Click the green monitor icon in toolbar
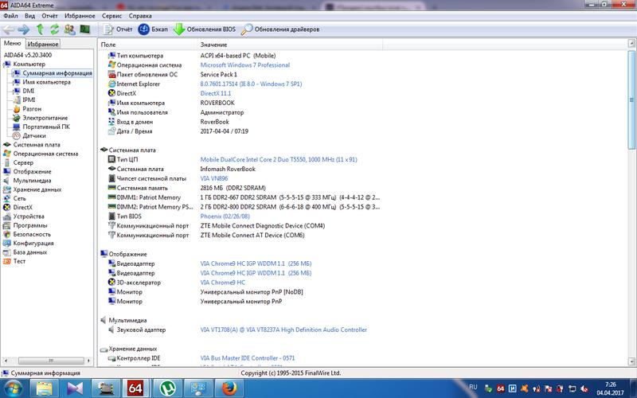The height and width of the screenshot is (398, 637). coord(84,29)
